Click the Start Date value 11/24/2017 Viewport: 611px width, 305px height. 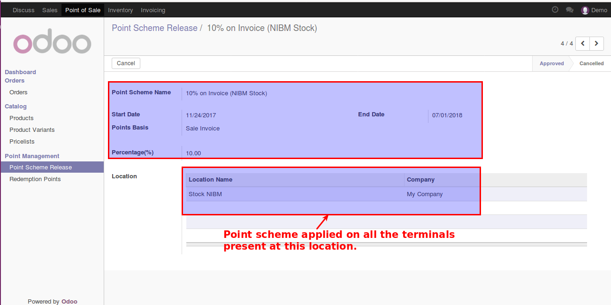tap(201, 115)
